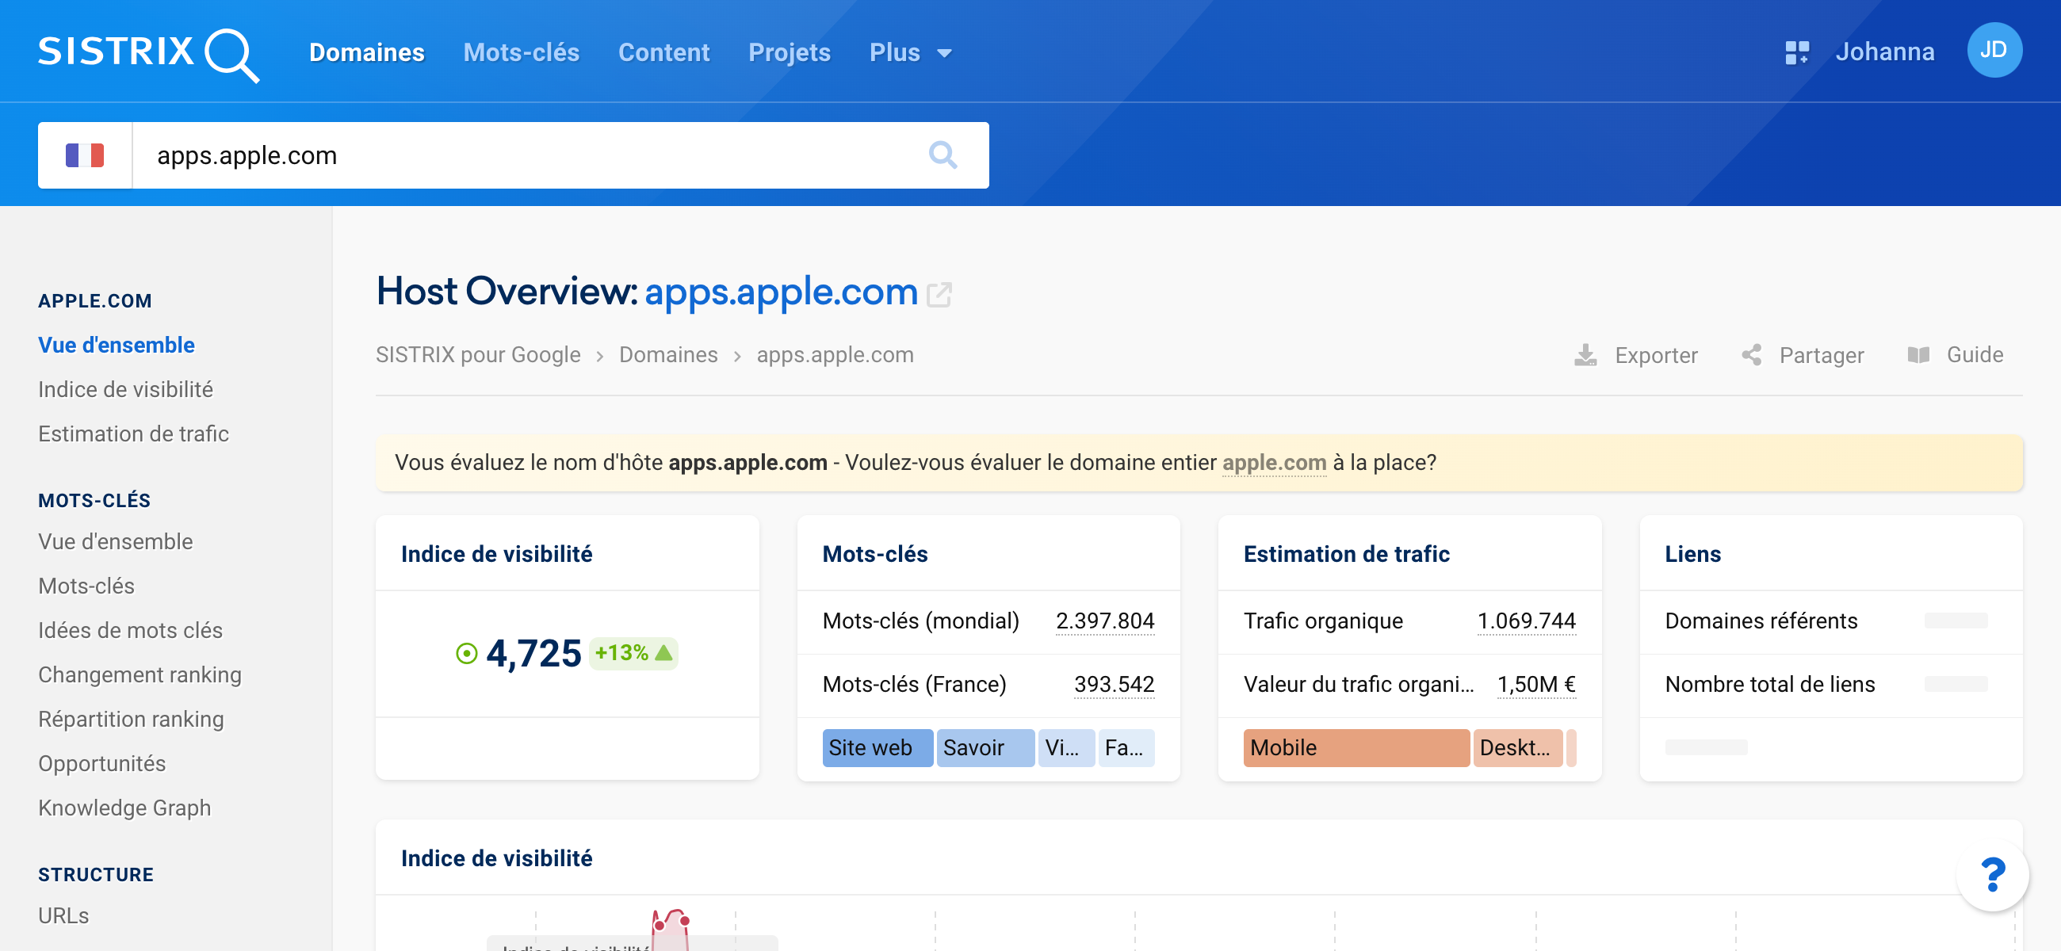Click the Domaines breadcrumb link
This screenshot has height=951, width=2061.
pyautogui.click(x=668, y=354)
